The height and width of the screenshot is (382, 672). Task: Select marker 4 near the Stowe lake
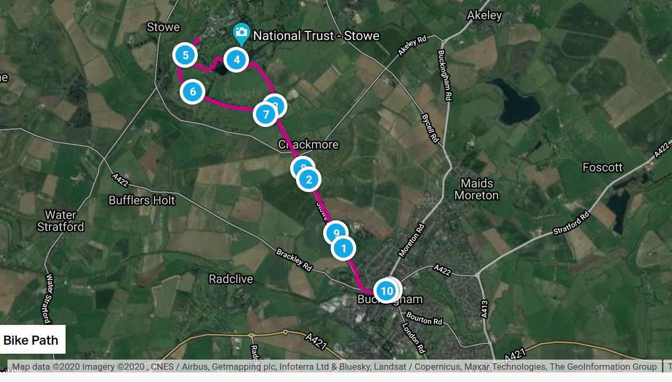point(236,60)
